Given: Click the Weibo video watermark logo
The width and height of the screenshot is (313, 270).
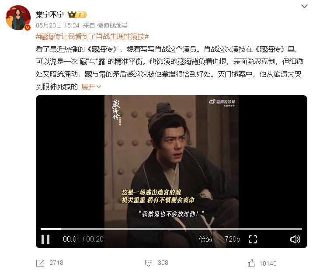Looking at the screenshot, I should 222,103.
